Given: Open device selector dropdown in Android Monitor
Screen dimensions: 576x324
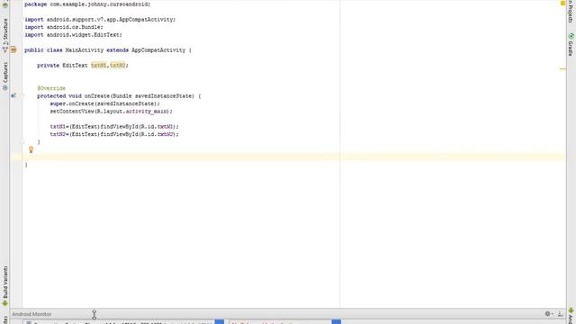Looking at the screenshot, I should tap(220, 322).
